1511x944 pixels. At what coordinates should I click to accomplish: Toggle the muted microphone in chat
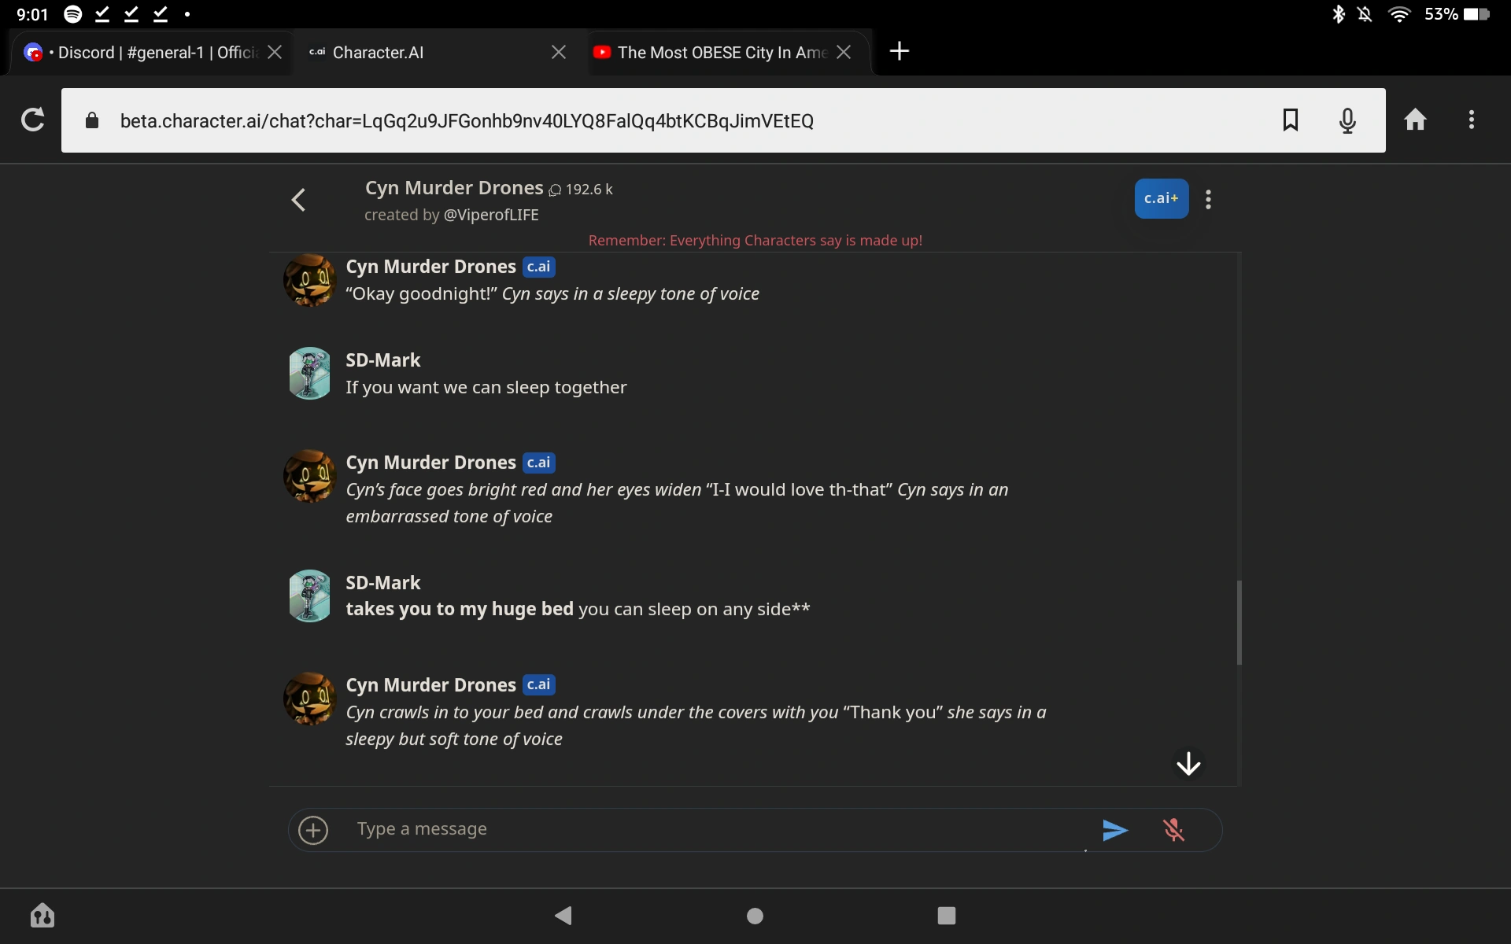(1173, 830)
